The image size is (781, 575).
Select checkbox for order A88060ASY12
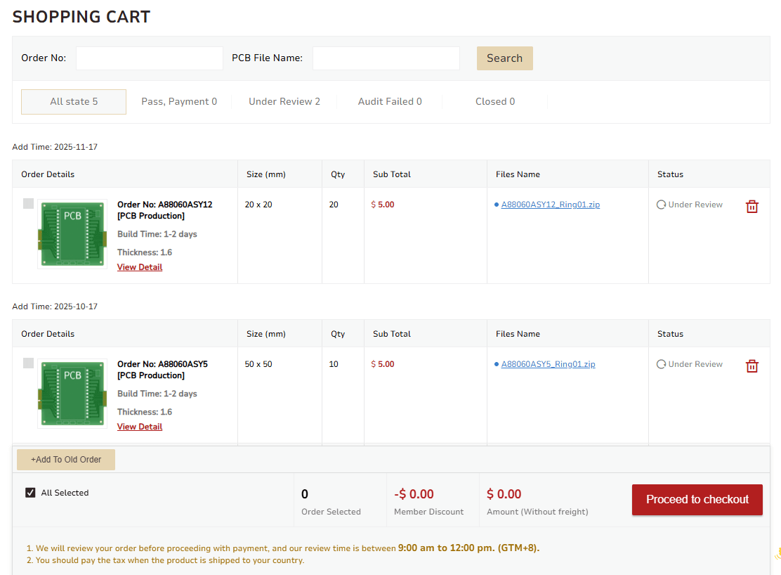click(28, 204)
